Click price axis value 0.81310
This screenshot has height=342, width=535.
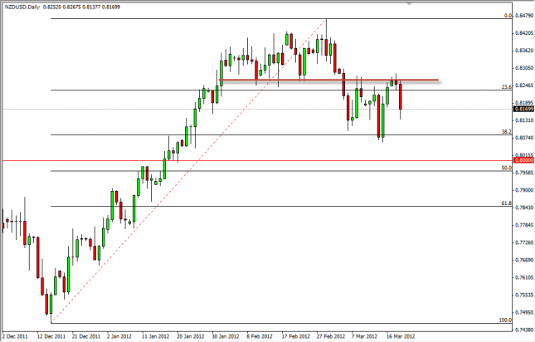tap(524, 120)
